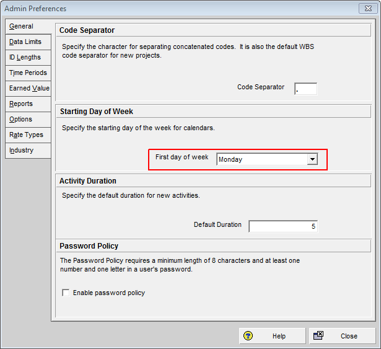Expand the First day of week dropdown arrow
Screen dimensions: 381x349
tap(312, 159)
